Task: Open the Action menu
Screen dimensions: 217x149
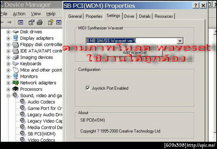Action: tap(19, 14)
